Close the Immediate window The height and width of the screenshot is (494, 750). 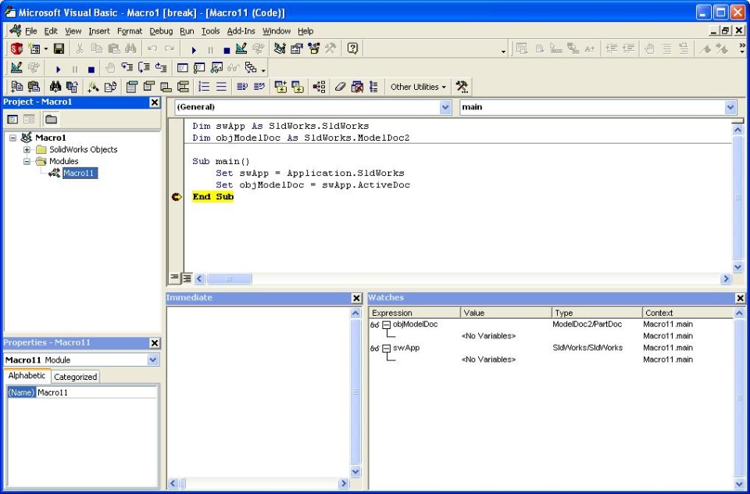pos(356,299)
